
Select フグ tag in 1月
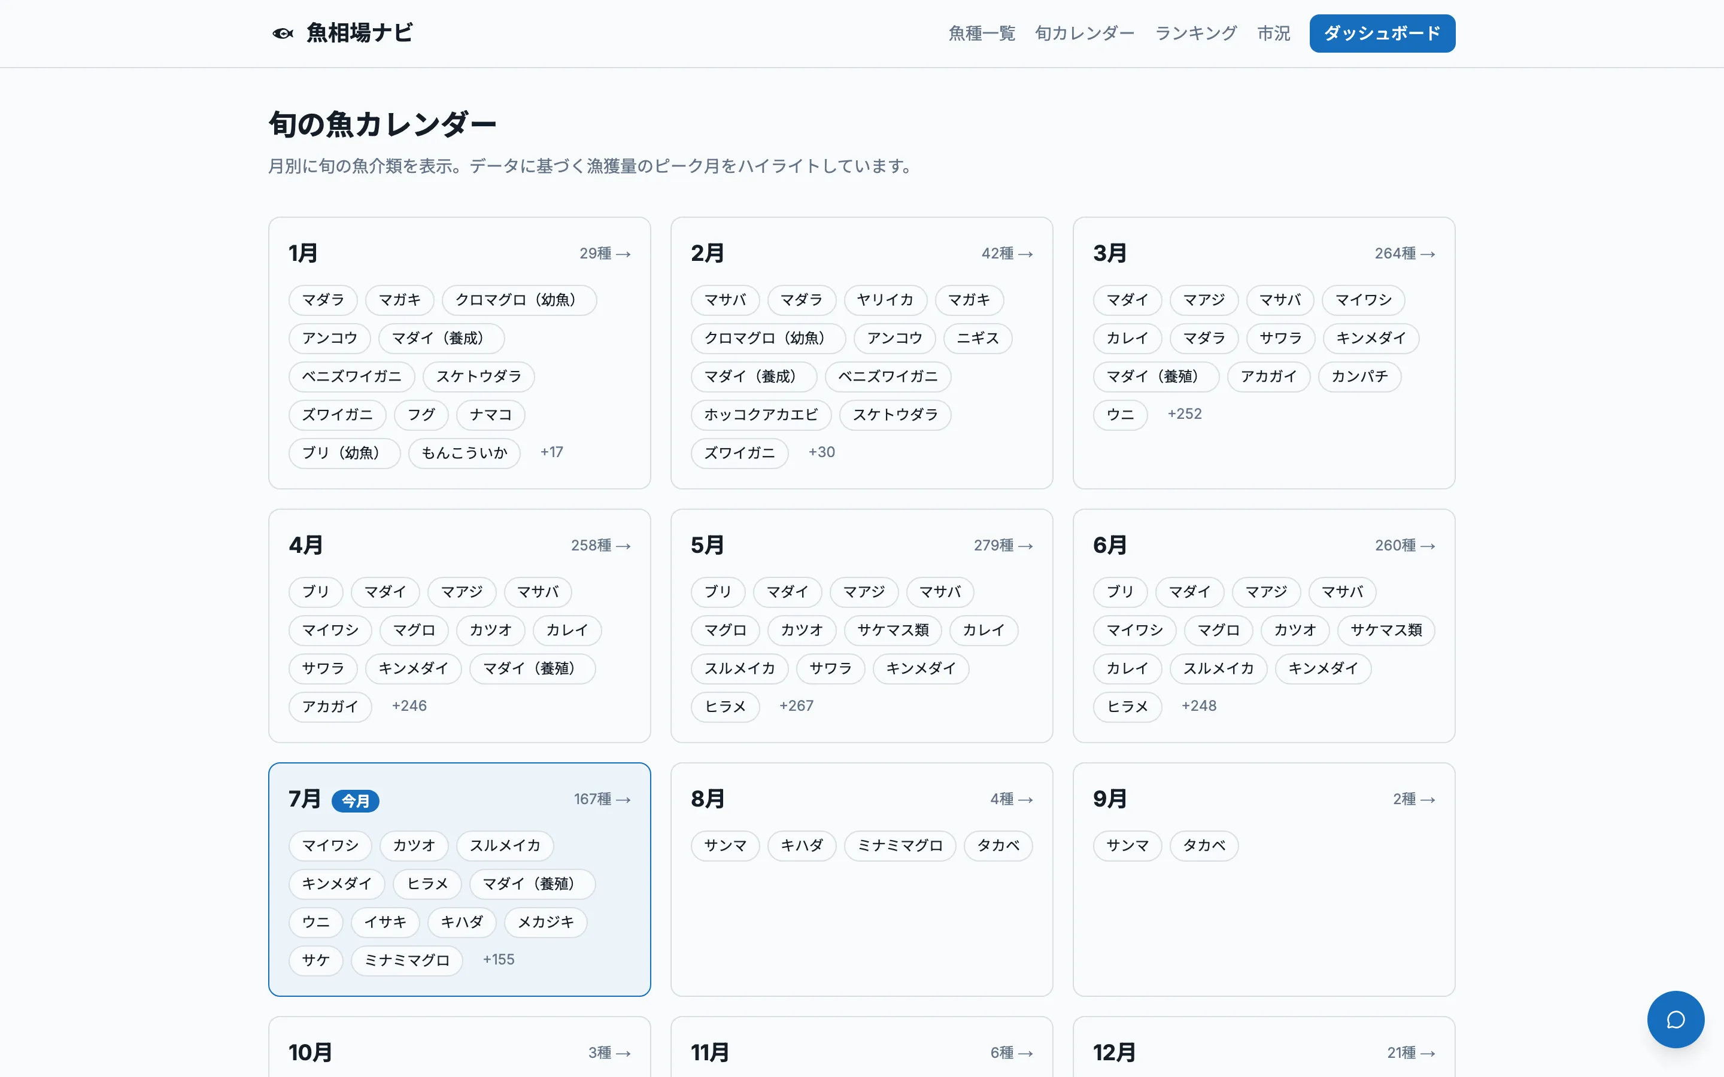coord(421,415)
